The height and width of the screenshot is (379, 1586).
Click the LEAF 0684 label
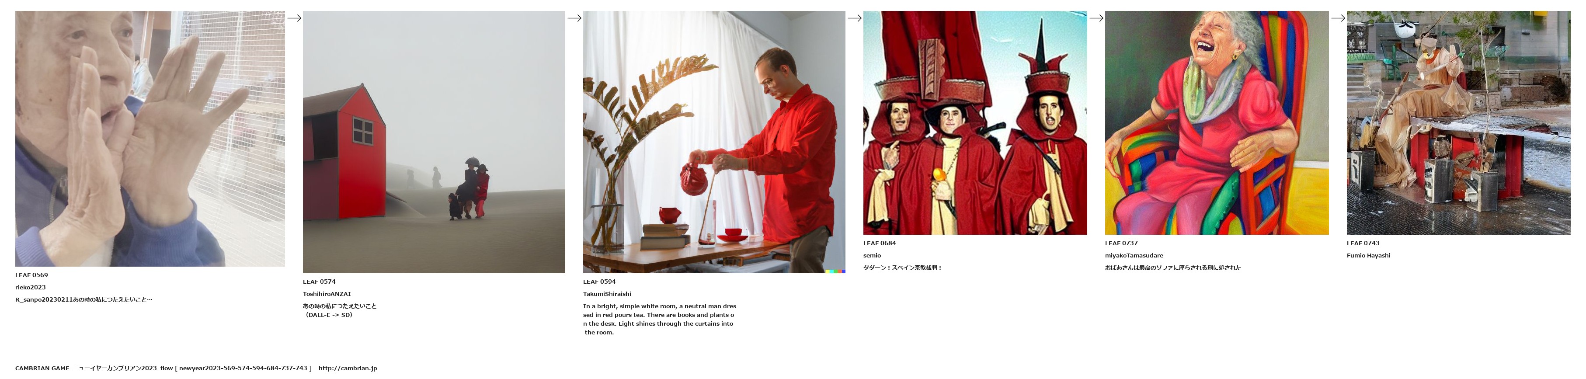point(879,243)
